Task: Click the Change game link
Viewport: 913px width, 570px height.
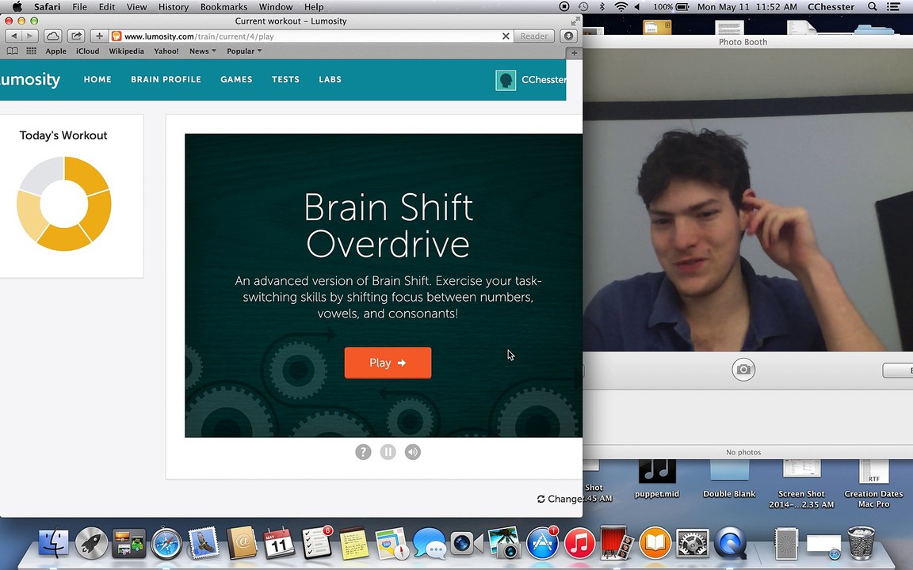Action: [560, 499]
